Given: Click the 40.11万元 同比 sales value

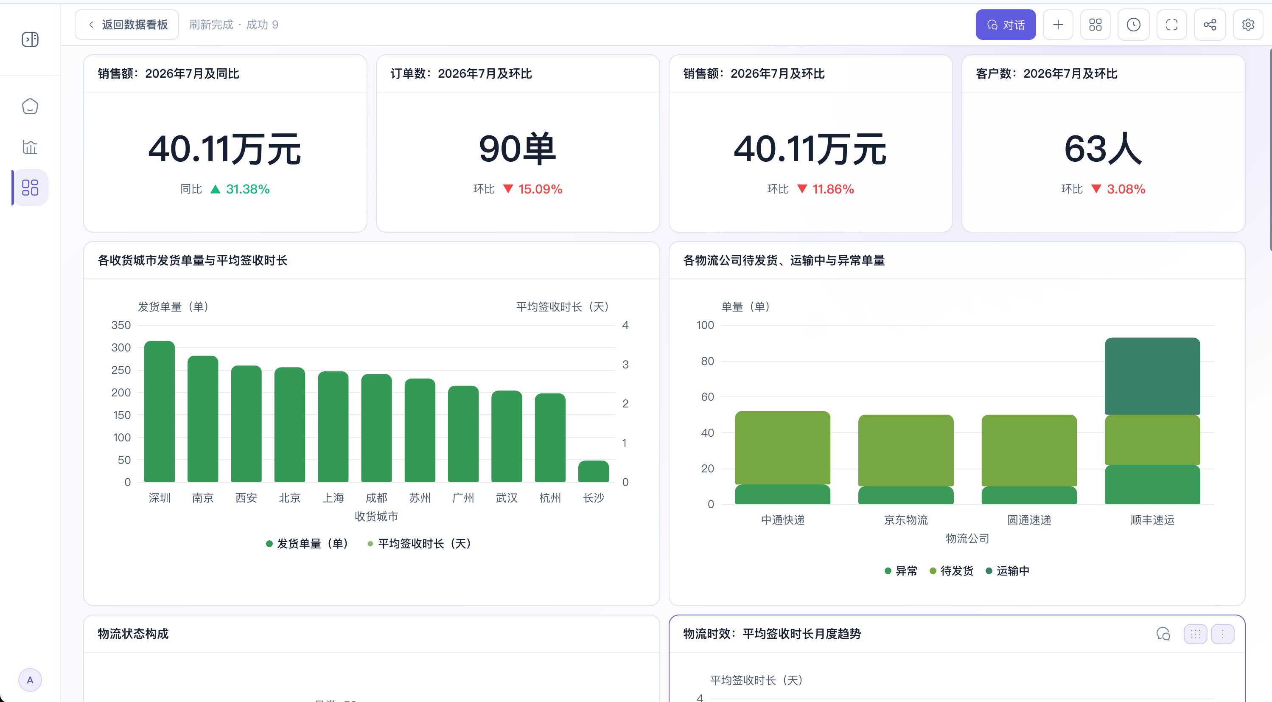Looking at the screenshot, I should [x=225, y=149].
